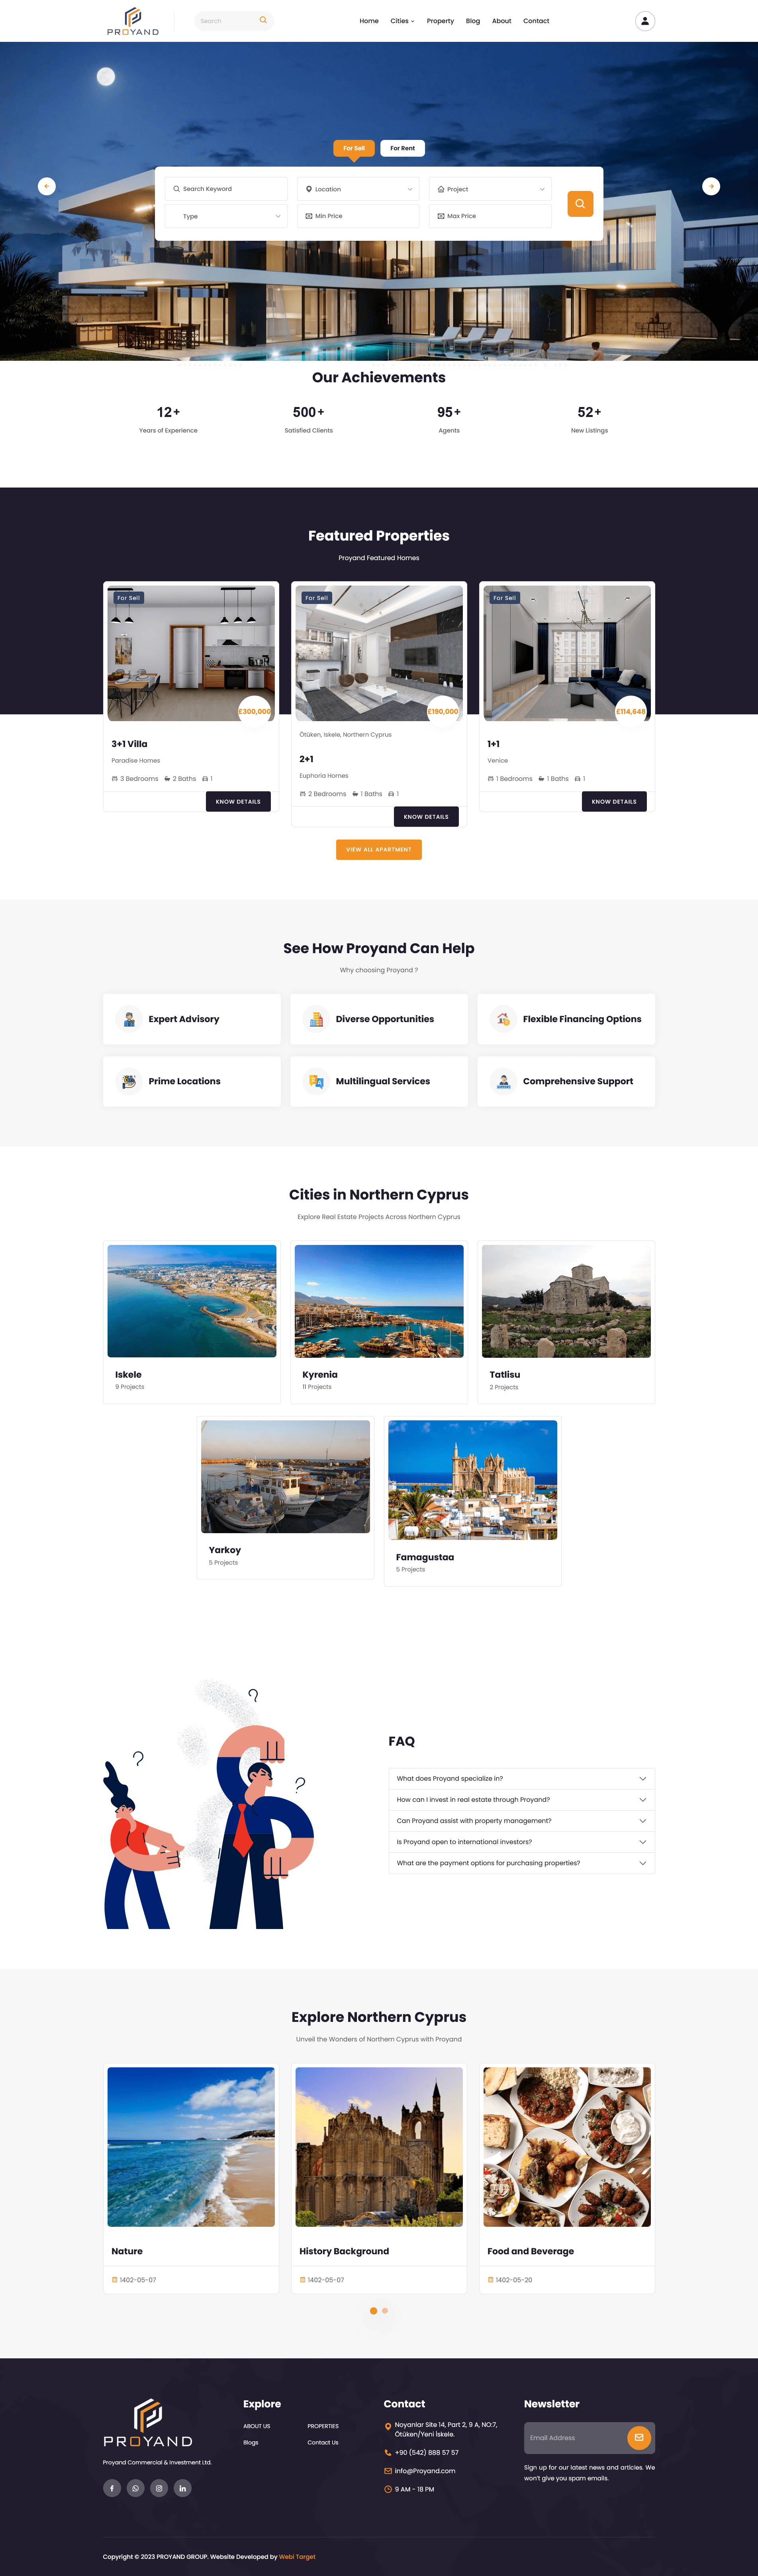The image size is (758, 2576).
Task: Click the calendar icon on the Nature card
Action: [115, 2280]
